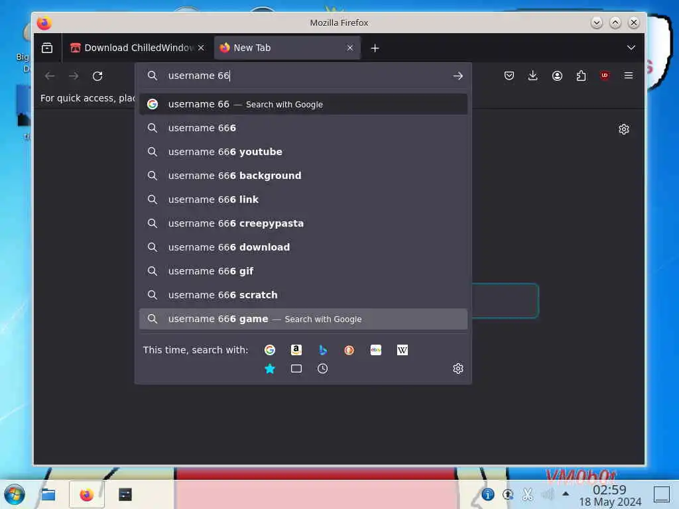Choose the 'username 666 link' suggestion
The image size is (679, 509).
303,199
